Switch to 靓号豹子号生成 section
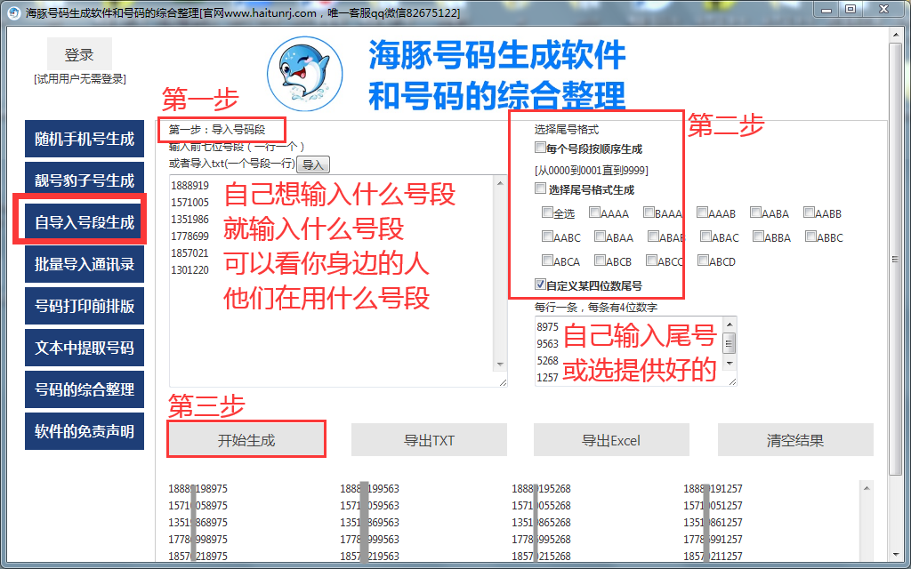911x569 pixels. pyautogui.click(x=85, y=180)
